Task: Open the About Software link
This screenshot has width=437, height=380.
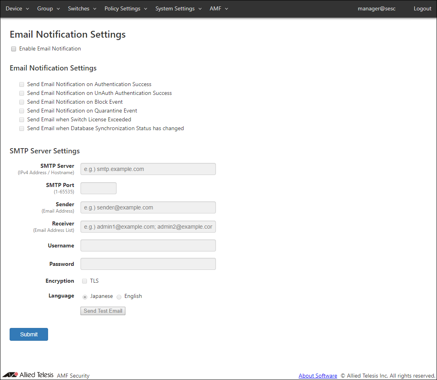Action: (x=318, y=376)
